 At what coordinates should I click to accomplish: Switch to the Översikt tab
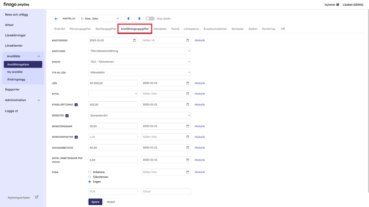click(x=59, y=29)
